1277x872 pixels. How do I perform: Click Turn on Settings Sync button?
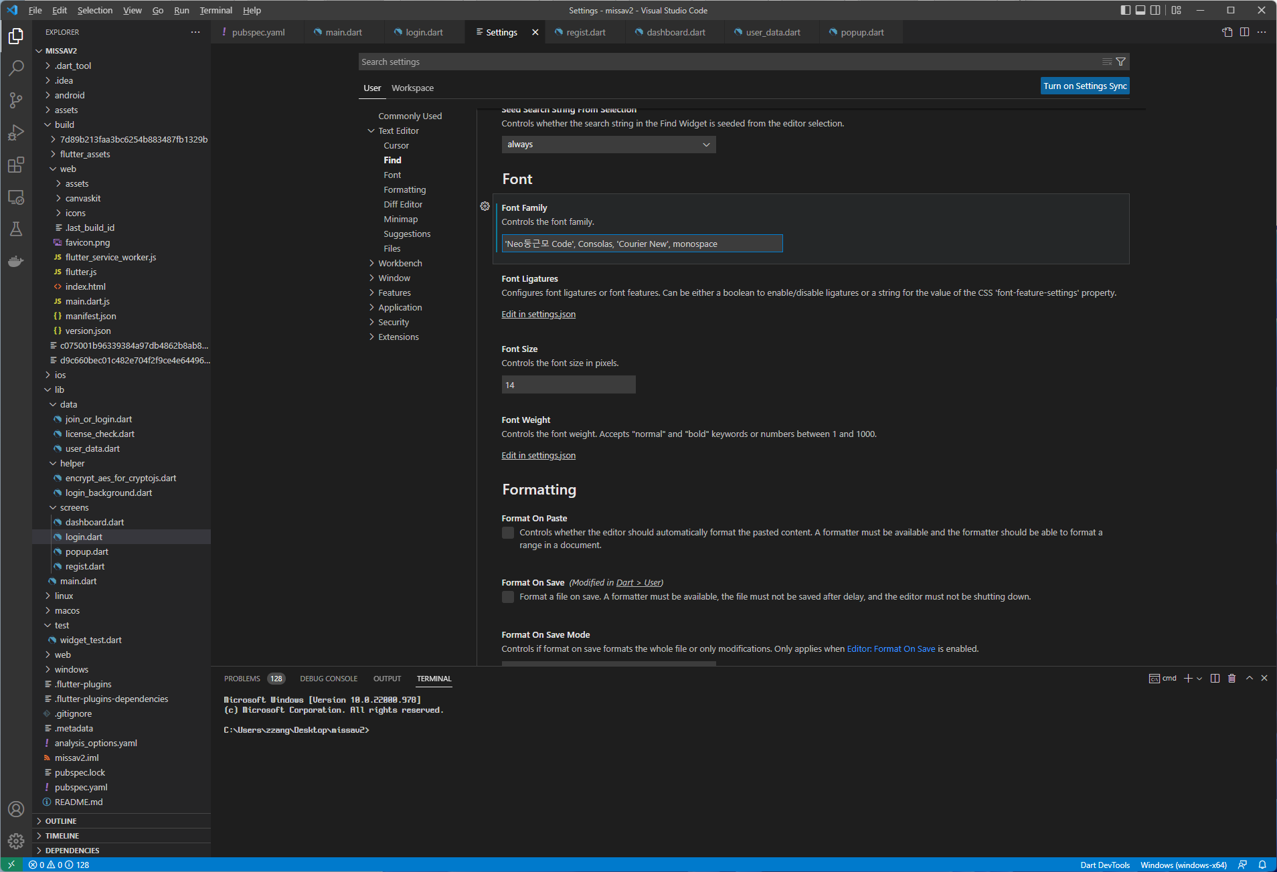(x=1085, y=86)
